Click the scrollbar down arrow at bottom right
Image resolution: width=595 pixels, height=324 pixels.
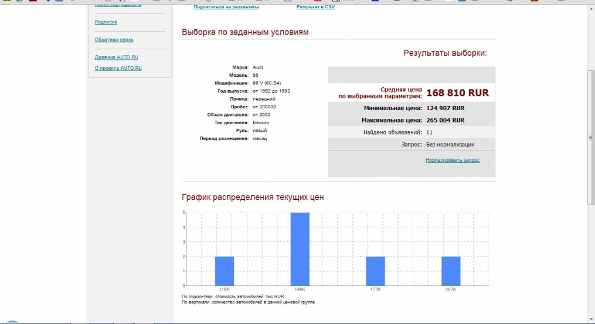(591, 320)
